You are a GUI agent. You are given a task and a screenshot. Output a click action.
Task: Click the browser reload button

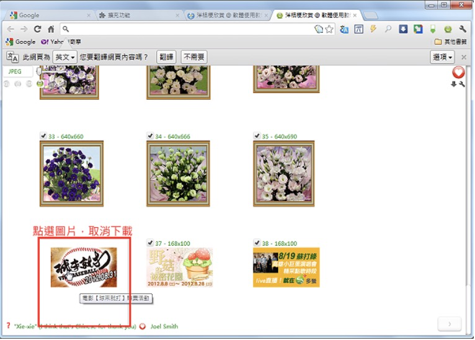coord(37,29)
